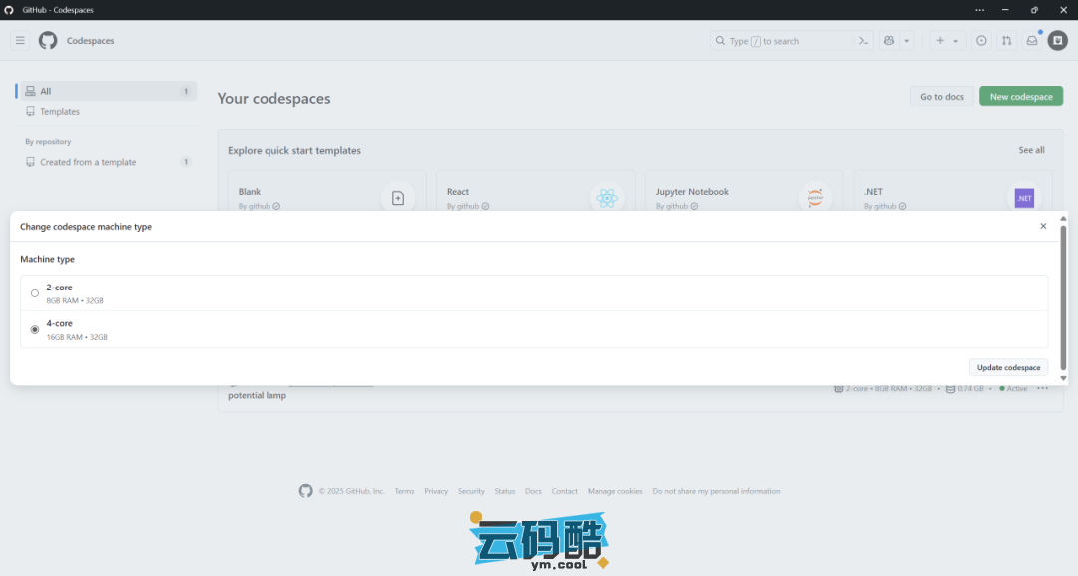Open Templates in the sidebar
Screen dimensions: 1078x576
coord(60,112)
